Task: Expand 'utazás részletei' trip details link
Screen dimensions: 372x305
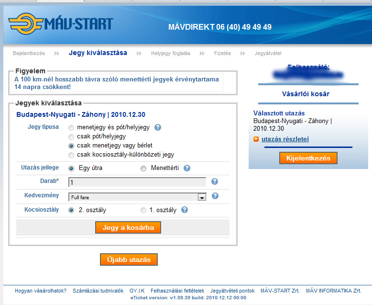Action: point(285,139)
